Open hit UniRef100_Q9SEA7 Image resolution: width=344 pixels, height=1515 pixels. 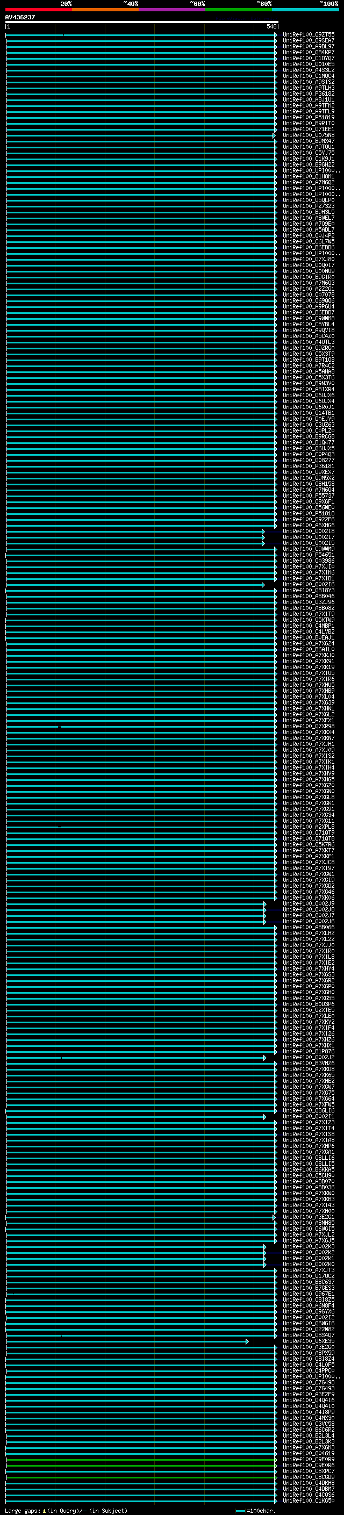point(308,41)
